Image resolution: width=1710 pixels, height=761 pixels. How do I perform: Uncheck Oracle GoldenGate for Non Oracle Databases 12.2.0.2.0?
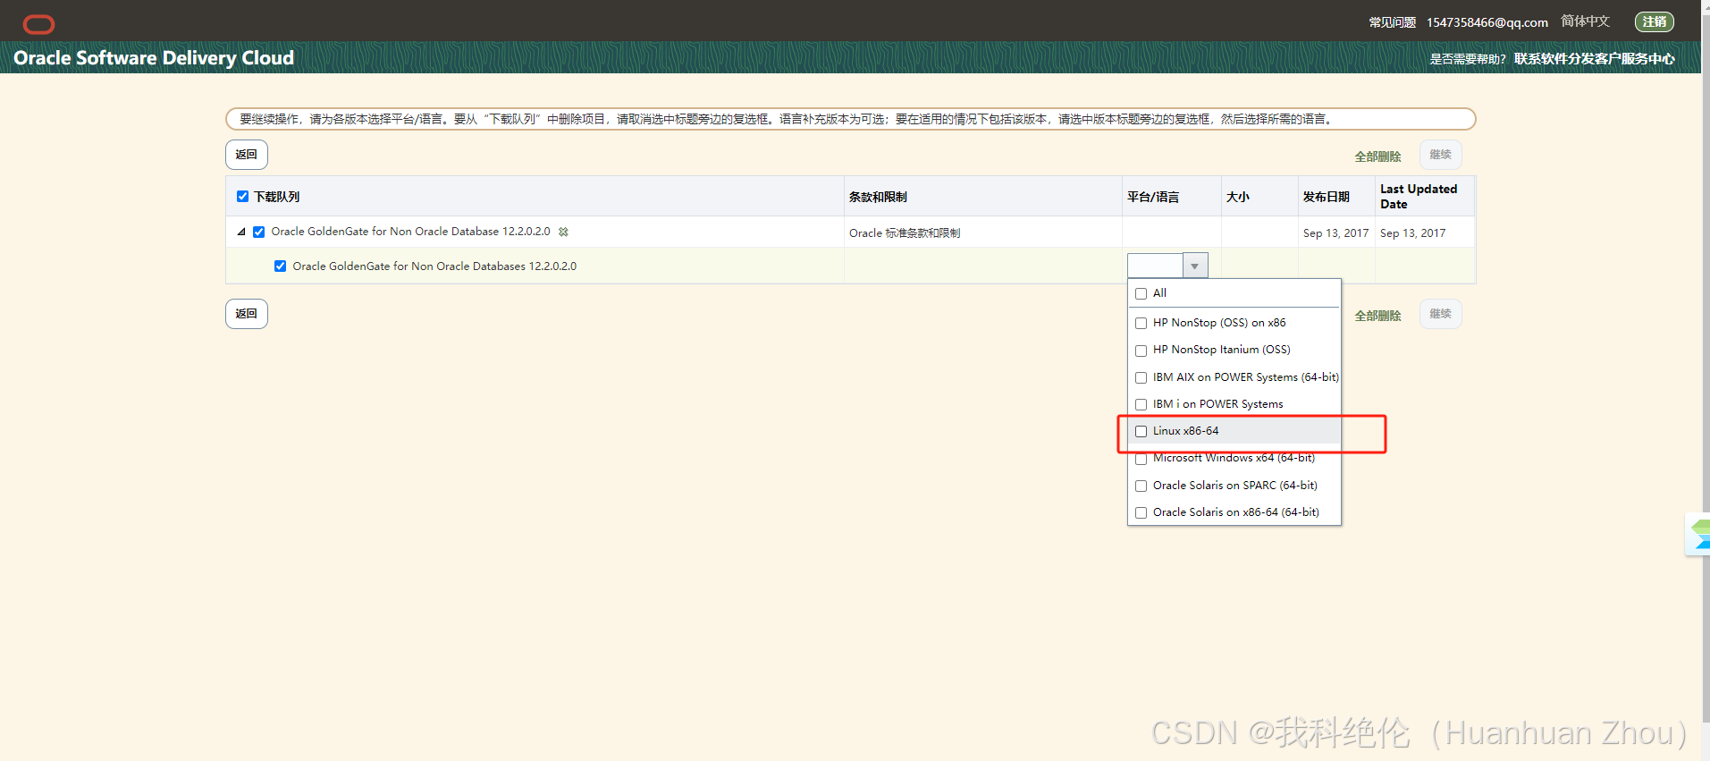pyautogui.click(x=281, y=266)
